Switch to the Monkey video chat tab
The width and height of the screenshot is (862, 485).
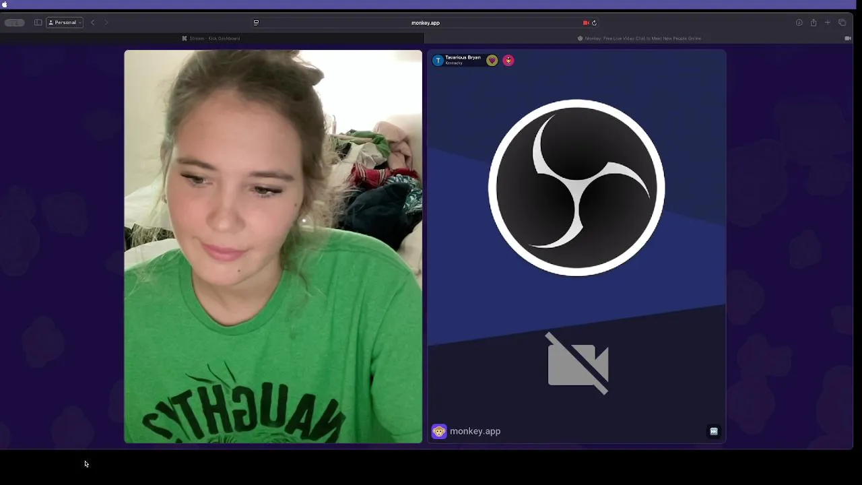(640, 38)
